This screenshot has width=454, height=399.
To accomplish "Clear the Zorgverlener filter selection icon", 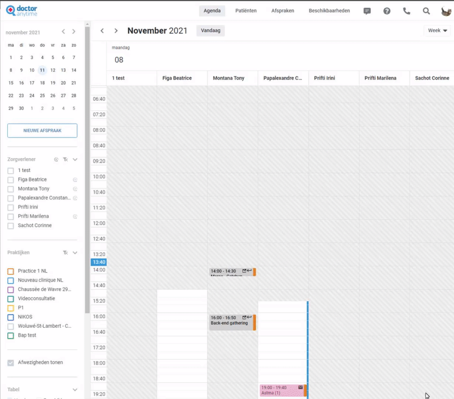I will [65, 160].
